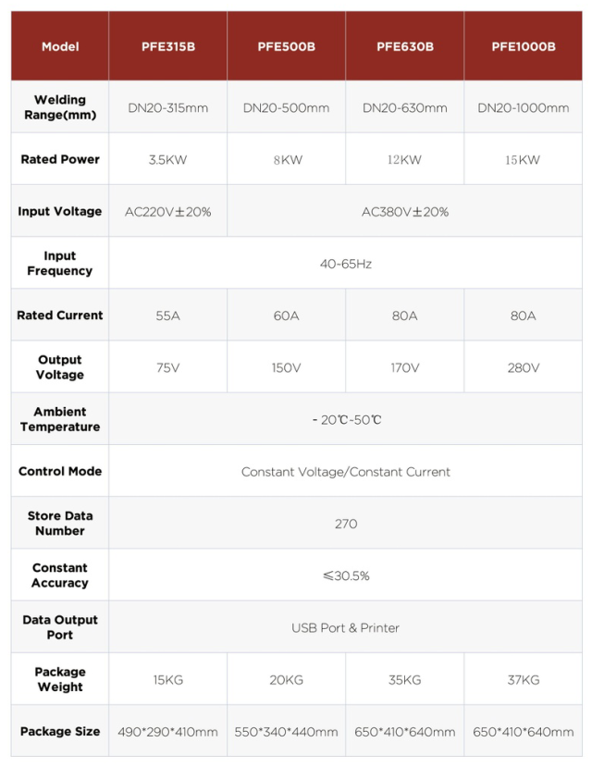Select the AC220V±20% input voltage cell

[x=167, y=212]
